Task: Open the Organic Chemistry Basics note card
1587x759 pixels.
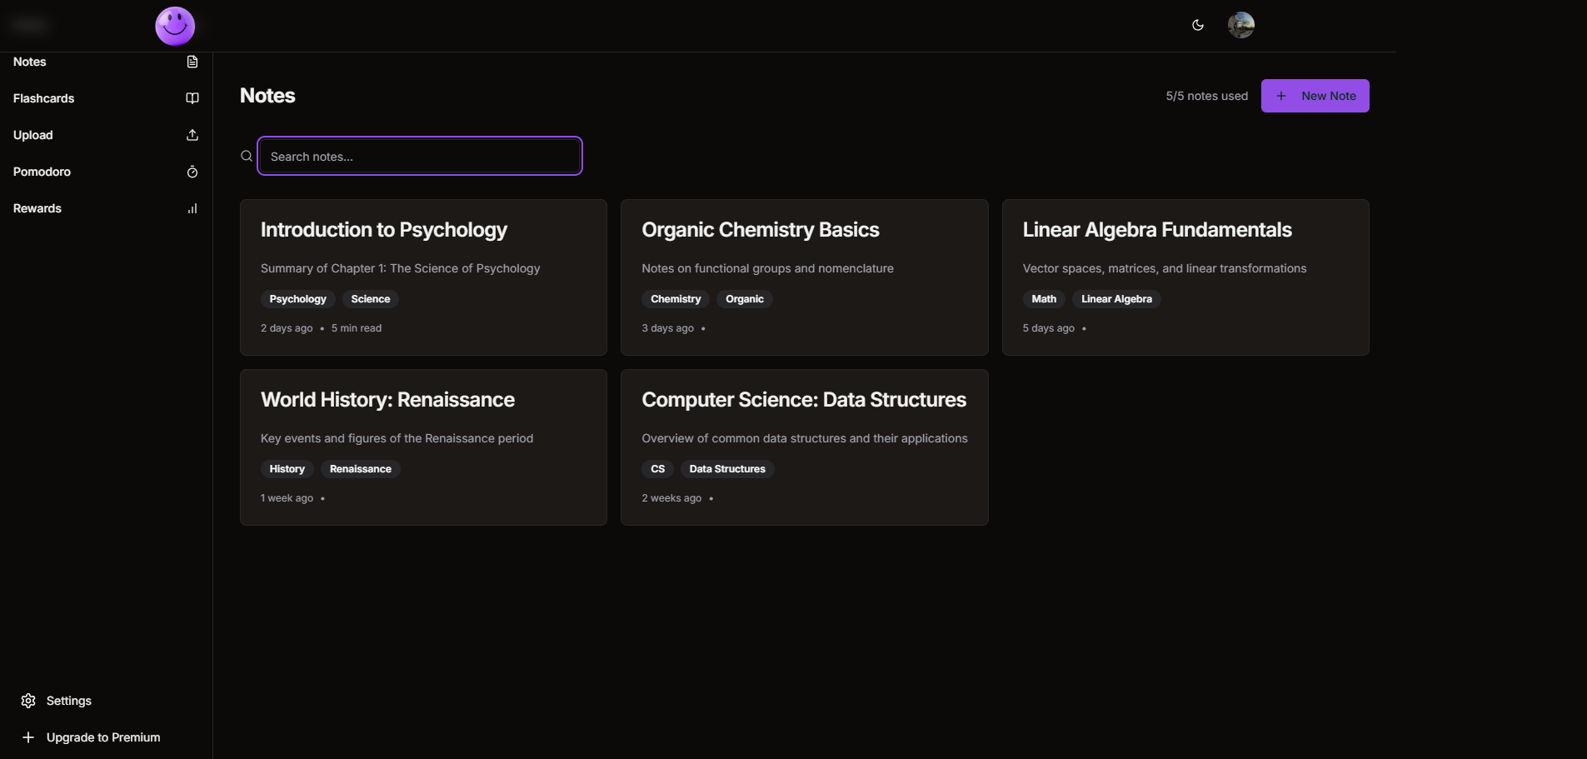Action: tap(760, 230)
